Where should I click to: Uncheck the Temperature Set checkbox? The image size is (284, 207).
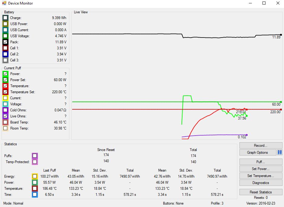coord(5,92)
